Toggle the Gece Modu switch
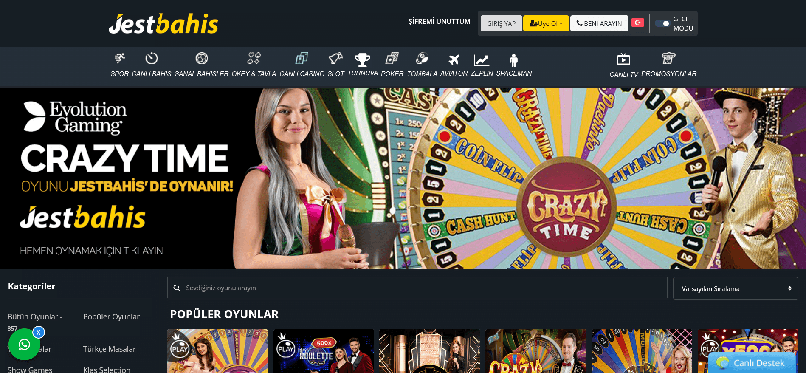 point(662,23)
